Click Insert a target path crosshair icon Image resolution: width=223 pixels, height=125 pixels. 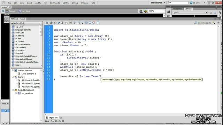(55, 23)
